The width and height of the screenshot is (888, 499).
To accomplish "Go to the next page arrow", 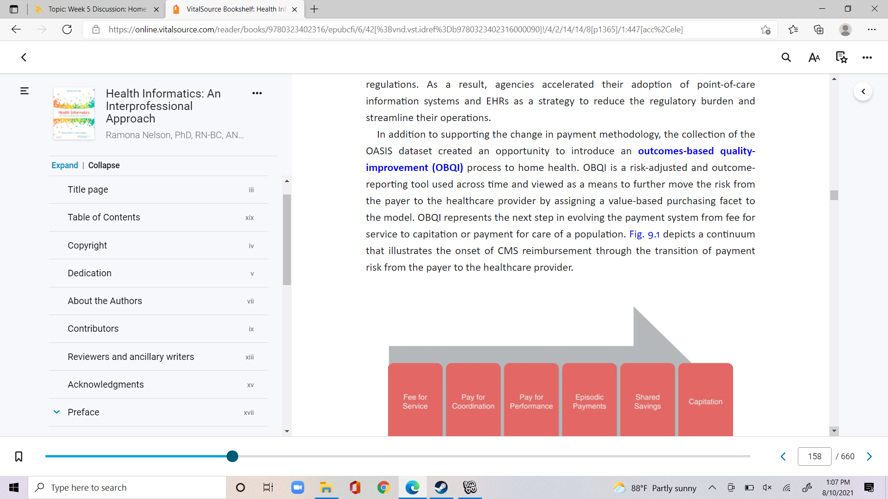I will (x=869, y=456).
